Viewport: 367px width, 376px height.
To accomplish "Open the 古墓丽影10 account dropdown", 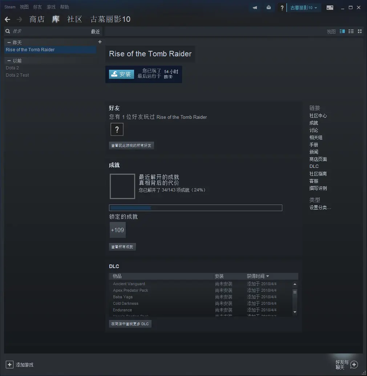I will point(304,8).
